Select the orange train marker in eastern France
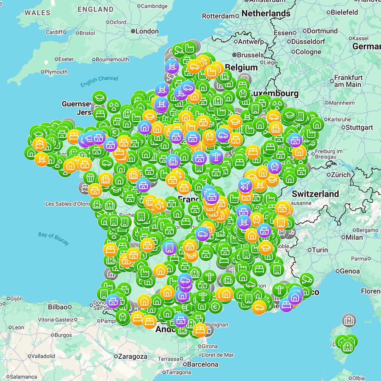This screenshot has height=381, width=381. coord(257,220)
